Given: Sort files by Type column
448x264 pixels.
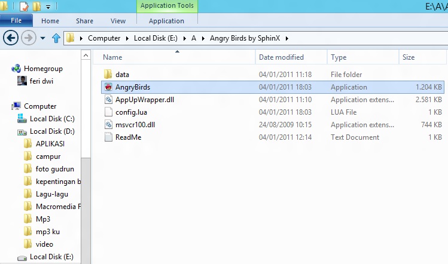Looking at the screenshot, I should click(x=363, y=57).
